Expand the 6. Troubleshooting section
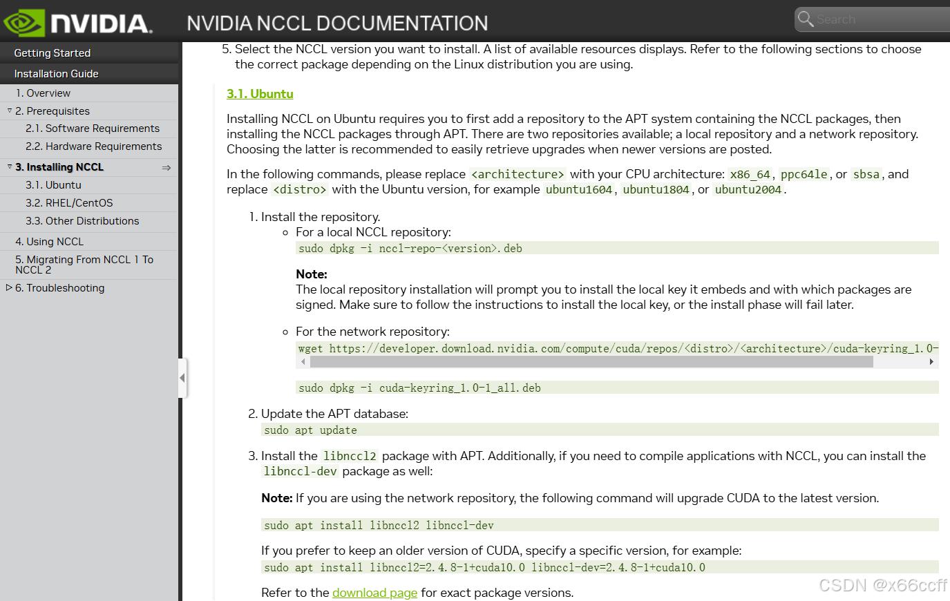The width and height of the screenshot is (950, 601). [10, 288]
